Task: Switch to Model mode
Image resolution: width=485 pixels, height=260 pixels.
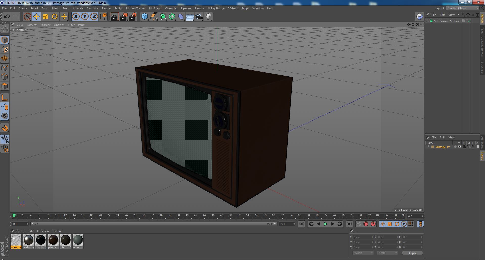Action: (5, 40)
